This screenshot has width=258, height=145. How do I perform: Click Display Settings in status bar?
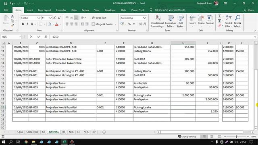(187, 137)
